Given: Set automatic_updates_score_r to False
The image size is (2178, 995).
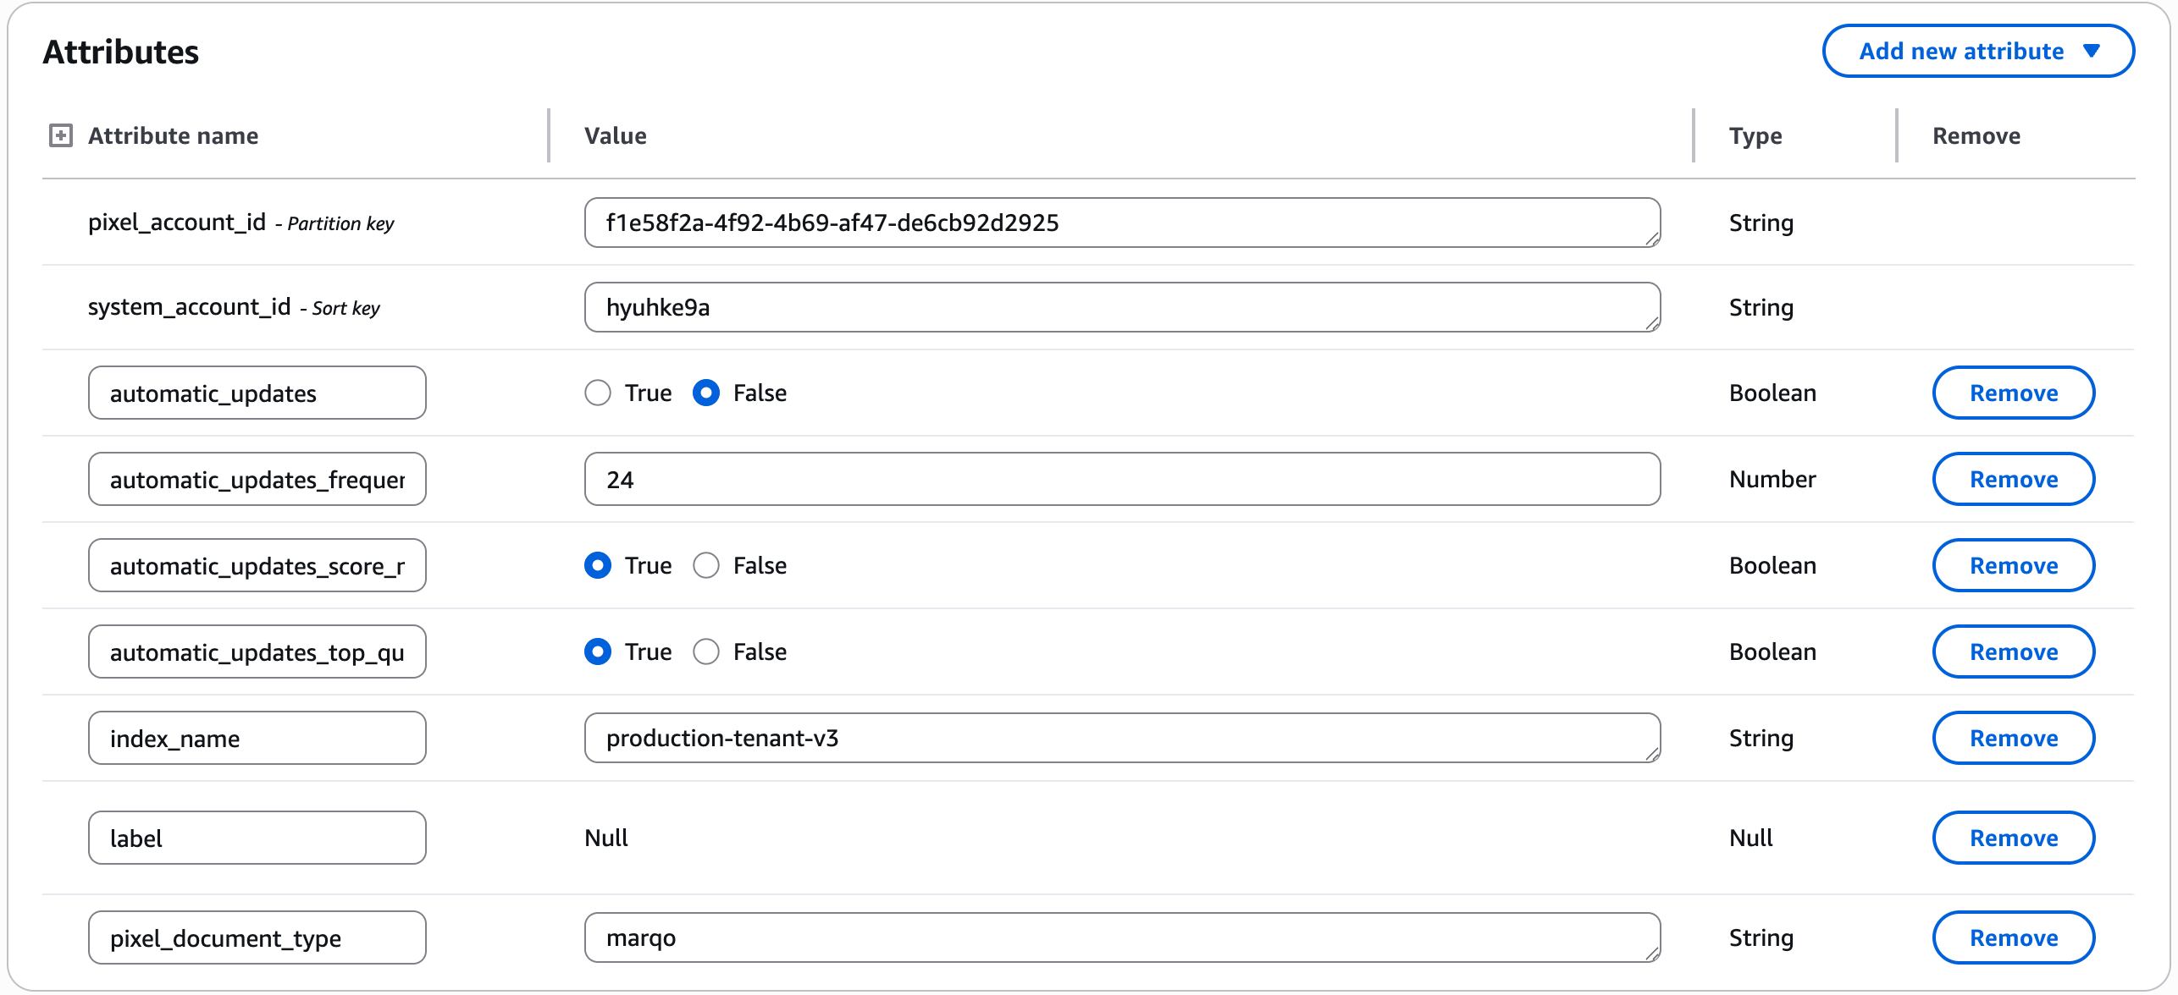Looking at the screenshot, I should click(706, 566).
